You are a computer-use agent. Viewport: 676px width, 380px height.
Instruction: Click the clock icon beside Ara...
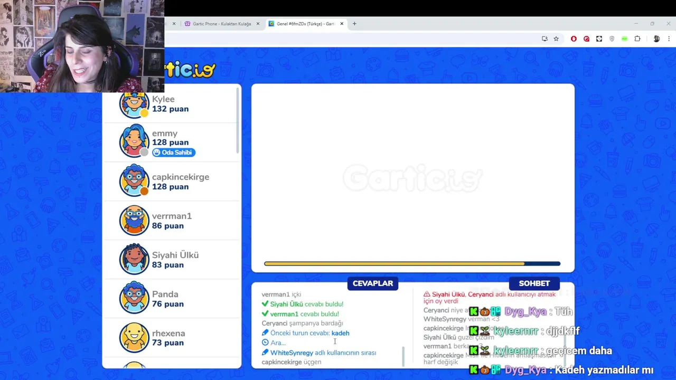click(265, 343)
